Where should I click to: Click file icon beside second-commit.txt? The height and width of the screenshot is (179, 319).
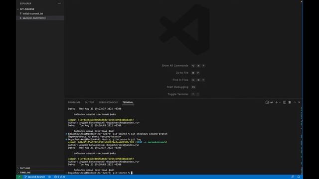click(20, 18)
